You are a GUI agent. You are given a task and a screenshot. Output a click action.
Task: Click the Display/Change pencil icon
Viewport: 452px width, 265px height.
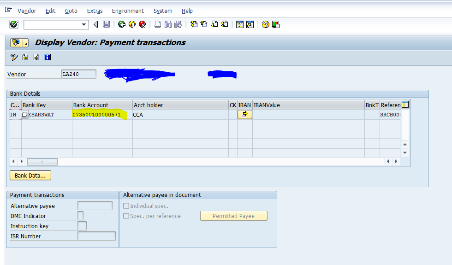point(14,57)
